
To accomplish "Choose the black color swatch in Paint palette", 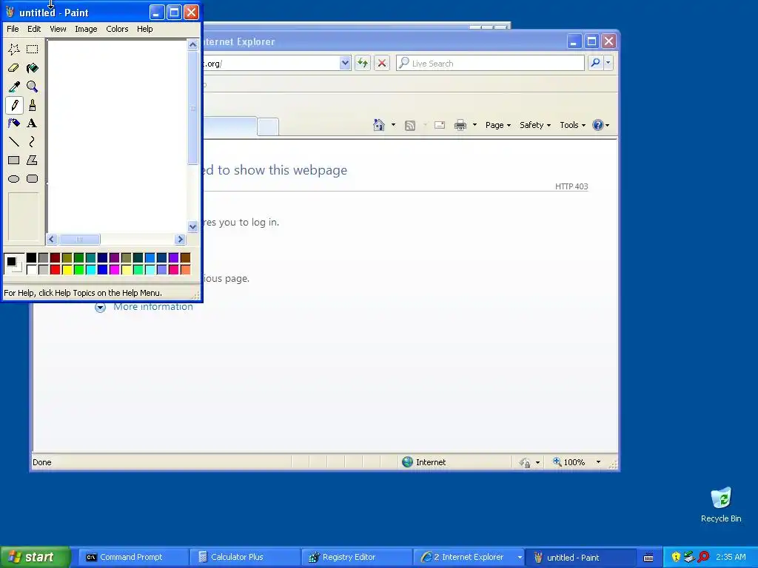I will pyautogui.click(x=31, y=257).
